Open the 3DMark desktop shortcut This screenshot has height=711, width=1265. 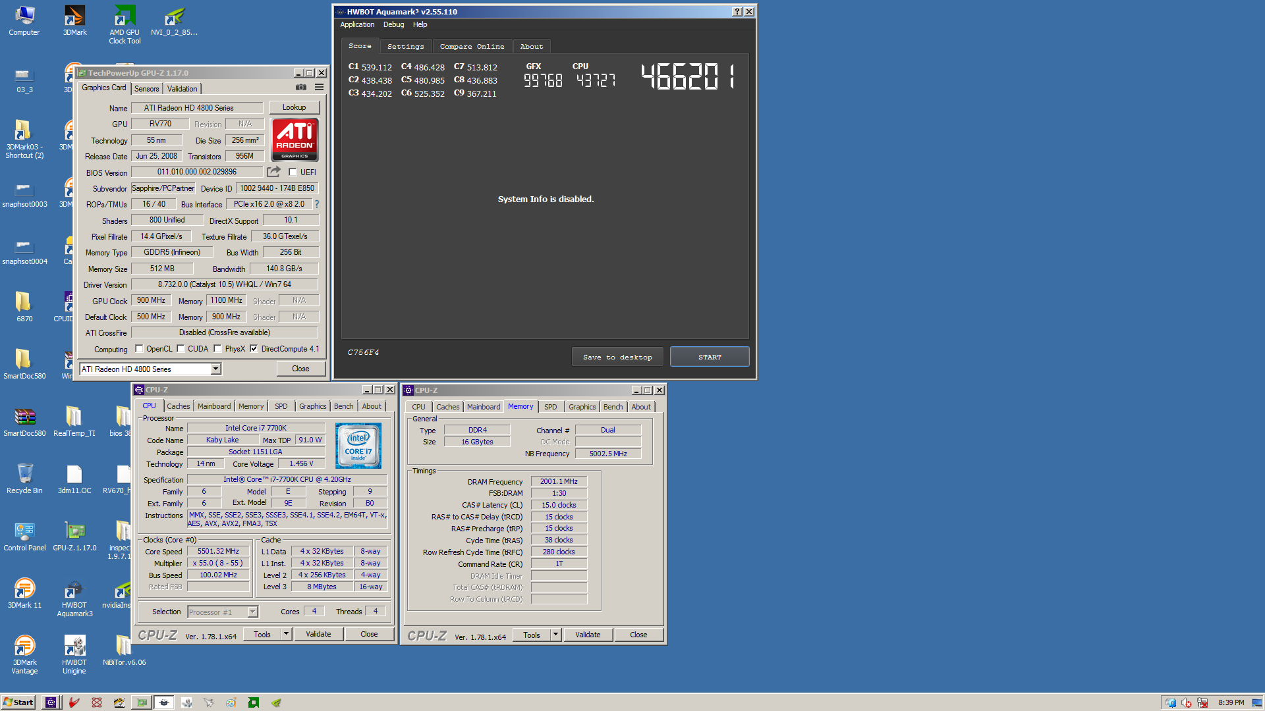pos(74,21)
